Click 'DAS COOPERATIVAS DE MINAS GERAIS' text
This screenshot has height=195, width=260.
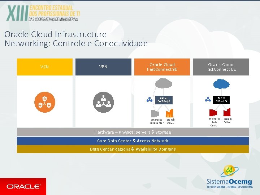coord(53,19)
